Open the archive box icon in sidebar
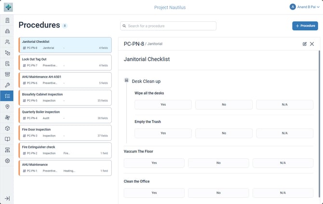 pos(7,74)
